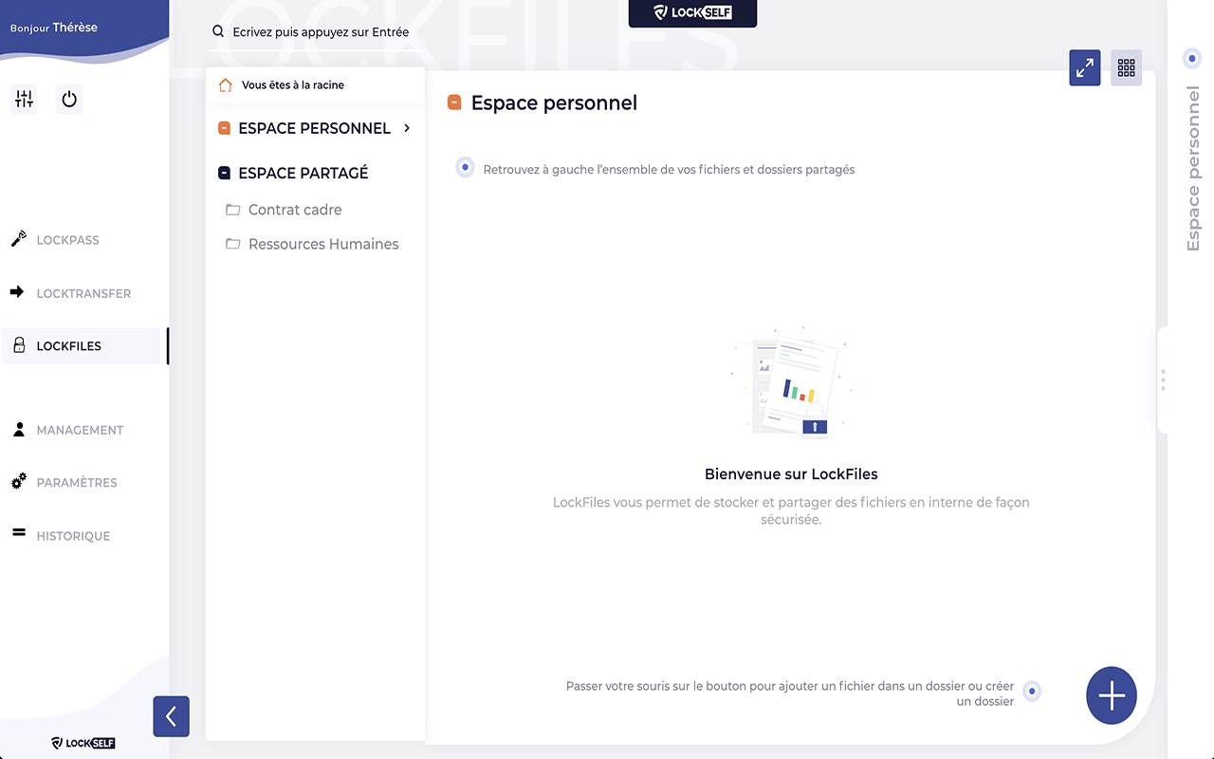Image resolution: width=1214 pixels, height=759 pixels.
Task: Collapse the sidebar with the chevron button
Action: pyautogui.click(x=171, y=716)
